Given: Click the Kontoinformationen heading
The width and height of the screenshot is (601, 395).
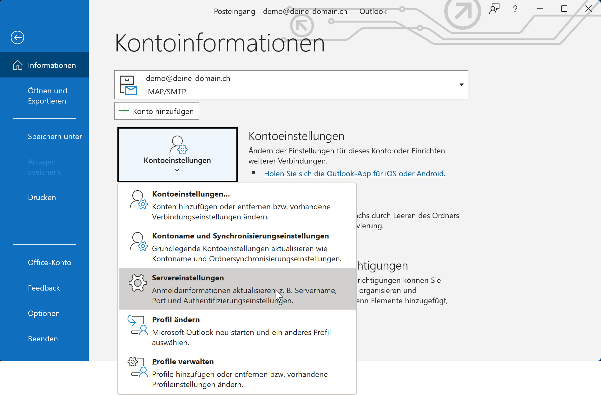Looking at the screenshot, I should coord(220,43).
